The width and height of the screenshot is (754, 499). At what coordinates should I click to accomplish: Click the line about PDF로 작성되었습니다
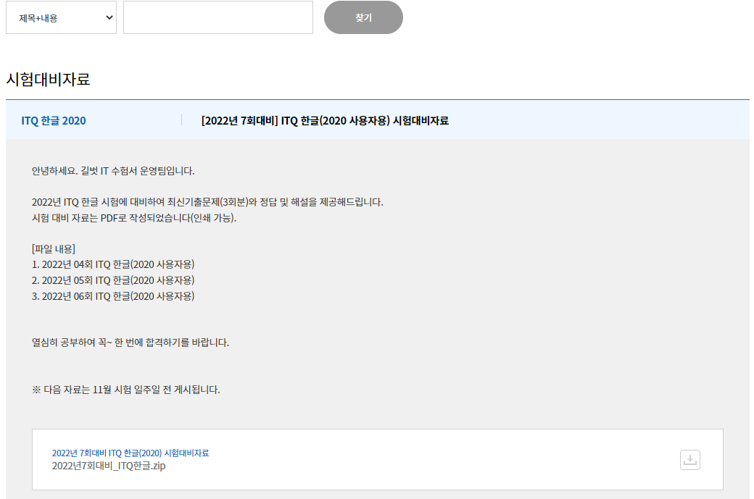pyautogui.click(x=134, y=218)
